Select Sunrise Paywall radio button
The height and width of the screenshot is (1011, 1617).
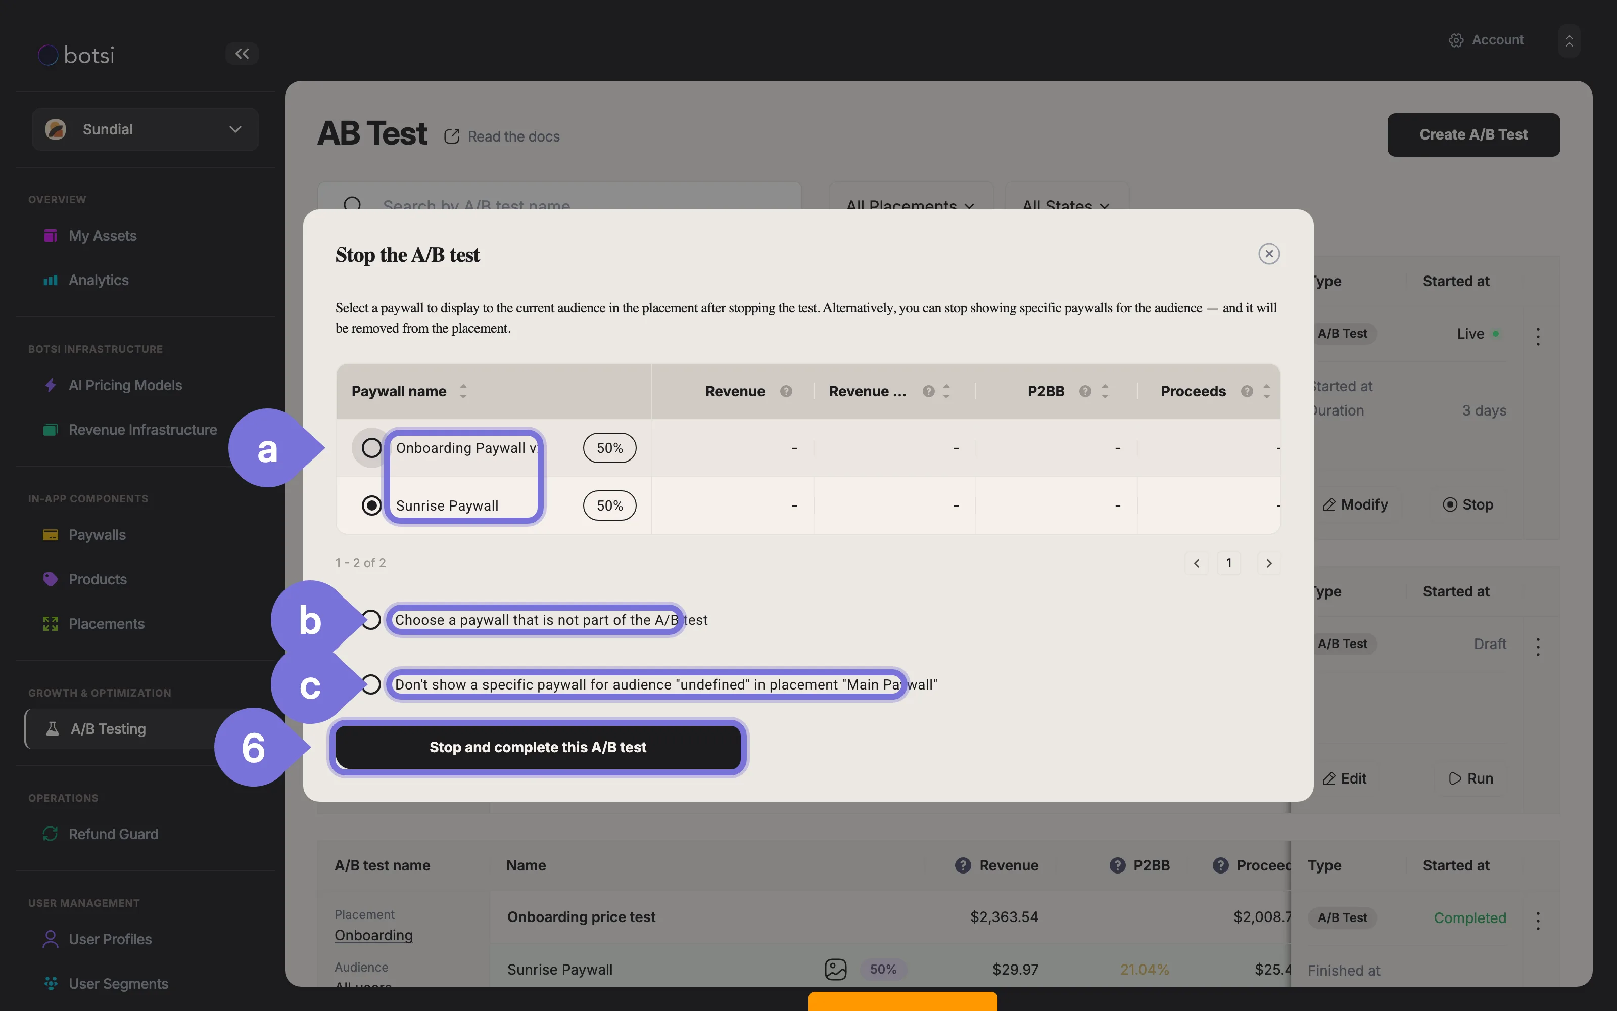click(371, 505)
